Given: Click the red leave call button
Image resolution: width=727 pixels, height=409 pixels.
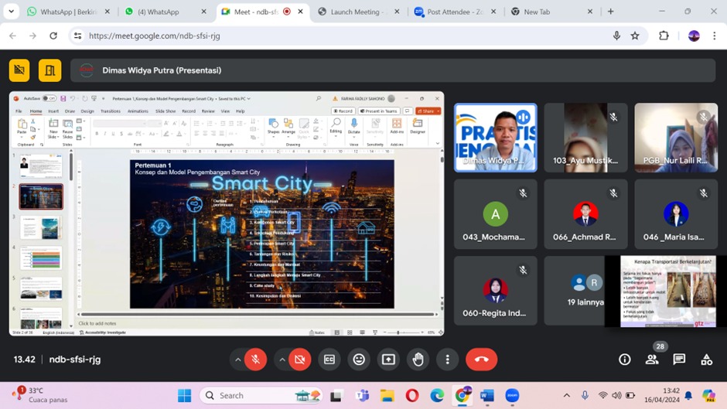Looking at the screenshot, I should click(x=481, y=360).
